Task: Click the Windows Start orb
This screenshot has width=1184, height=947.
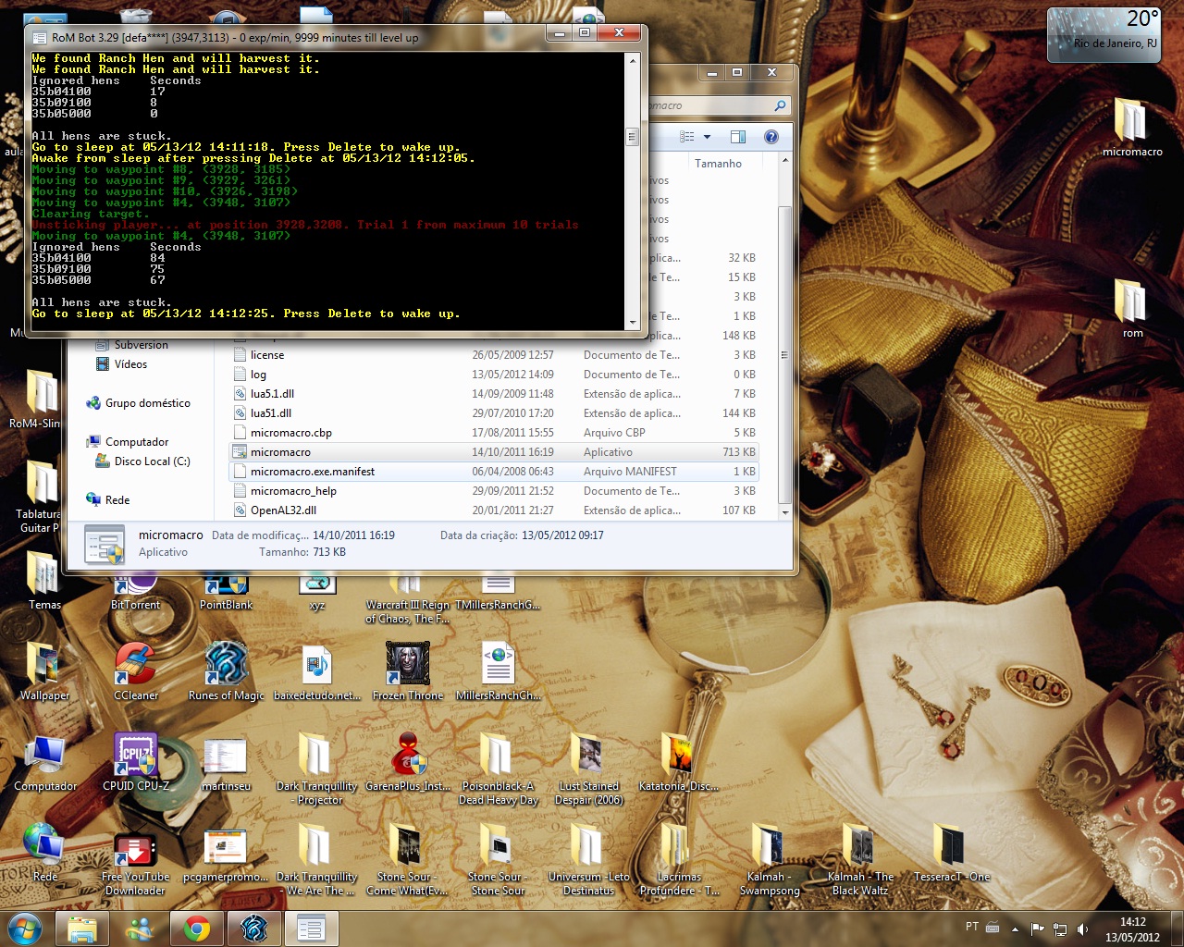Action: (x=24, y=929)
